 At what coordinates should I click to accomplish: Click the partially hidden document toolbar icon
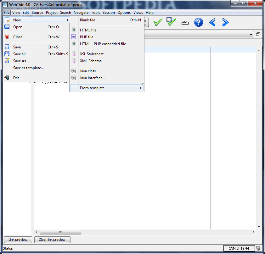coord(147,22)
